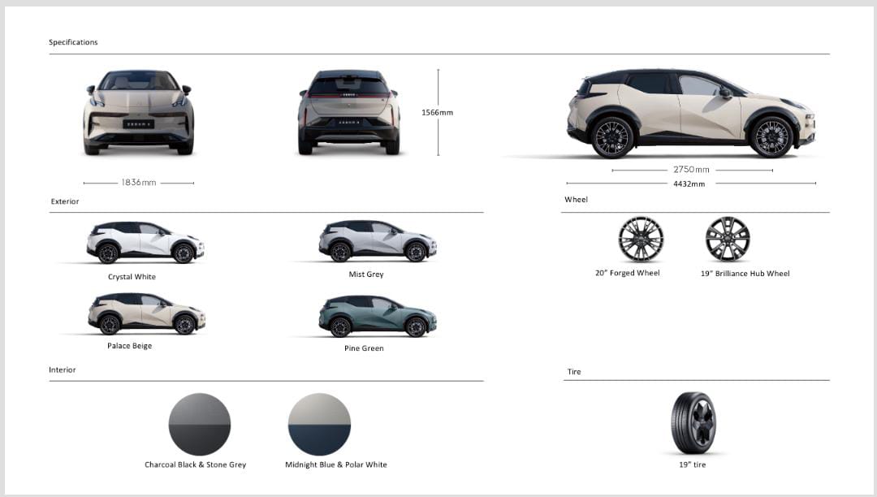Click the Exterior section heading
This screenshot has height=497, width=877.
tap(65, 201)
